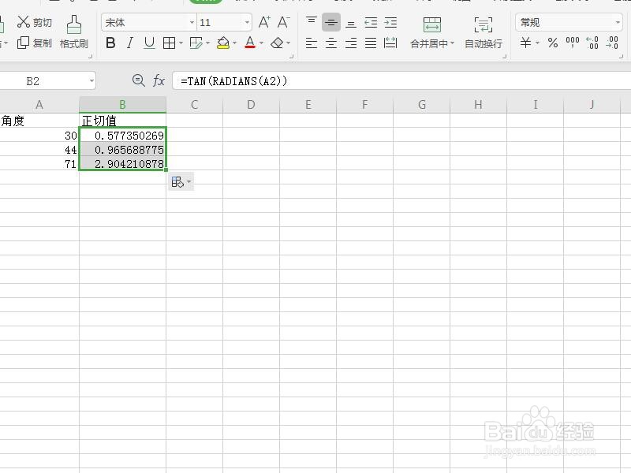Increase font size with A+ icon
The image size is (631, 473).
[x=264, y=22]
